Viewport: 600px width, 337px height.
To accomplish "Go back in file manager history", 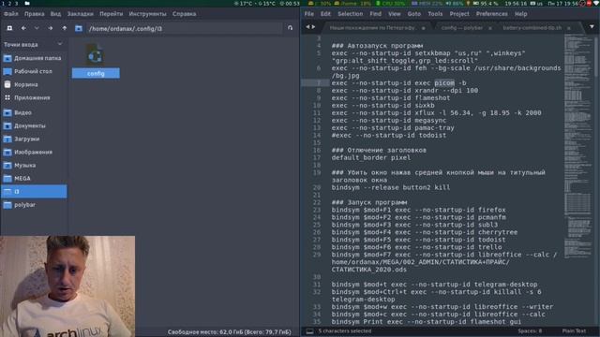I will pos(23,28).
